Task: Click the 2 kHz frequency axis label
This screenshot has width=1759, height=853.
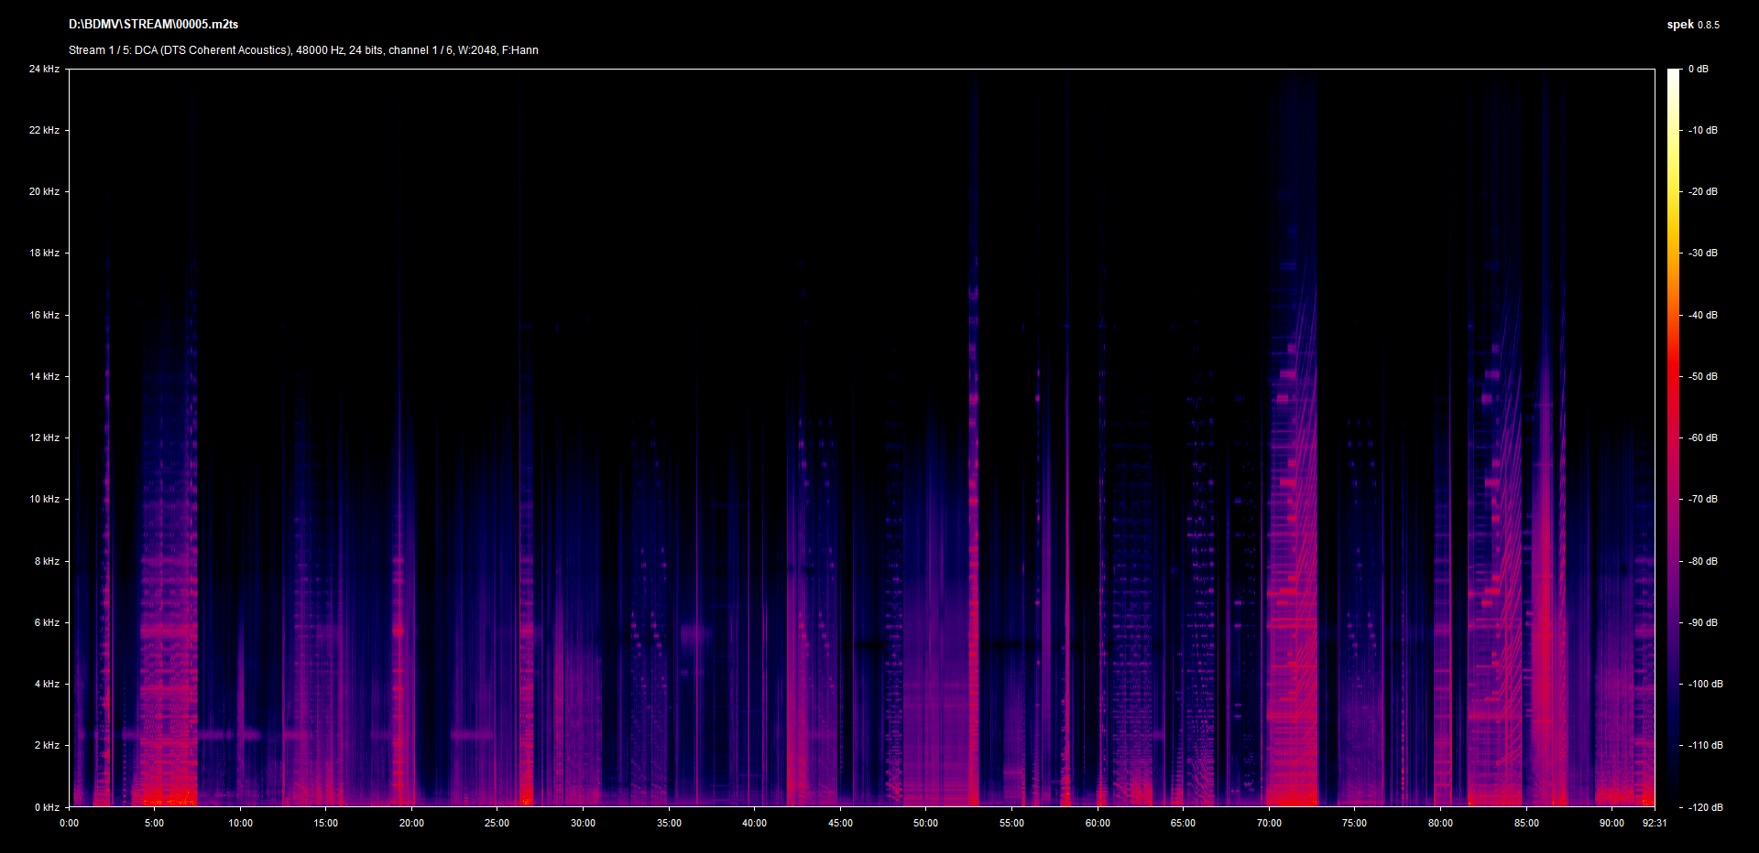Action: [47, 745]
